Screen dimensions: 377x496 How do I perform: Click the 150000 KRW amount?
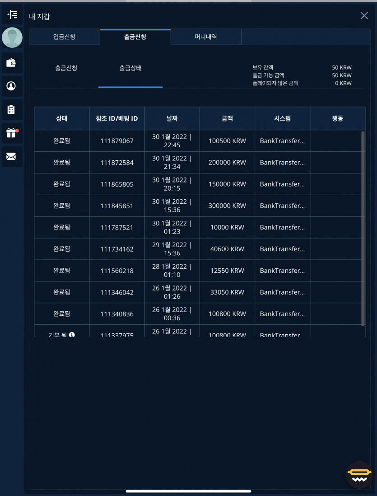coord(227,184)
